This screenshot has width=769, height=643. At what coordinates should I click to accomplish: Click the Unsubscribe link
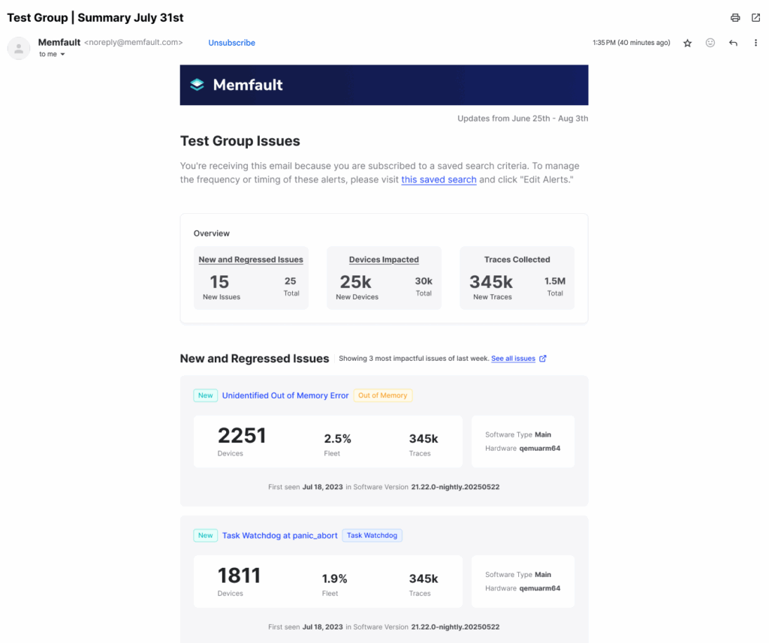coord(231,43)
